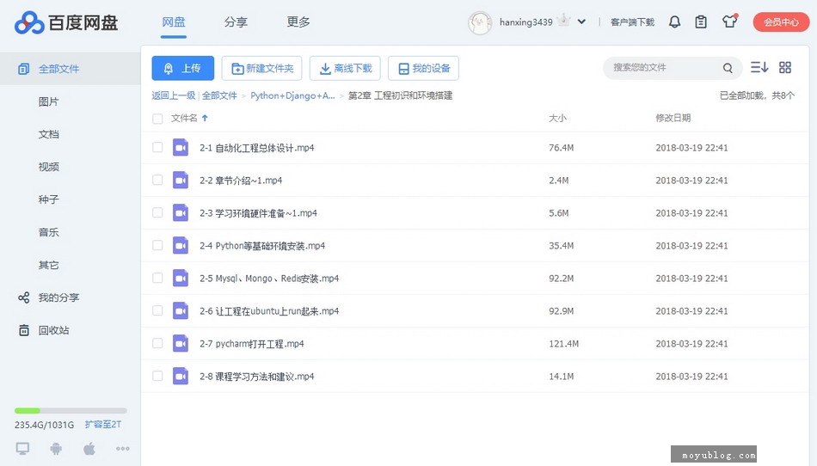The height and width of the screenshot is (466, 817).
Task: Click the 修改日期 column header
Action: click(x=673, y=118)
